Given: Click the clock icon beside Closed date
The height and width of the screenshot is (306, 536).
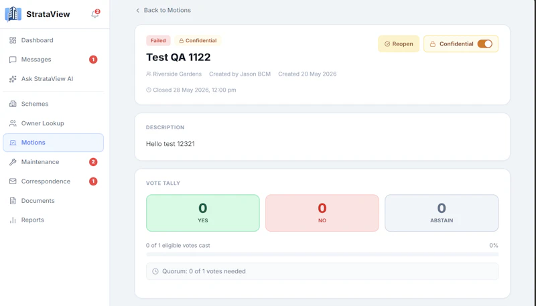Looking at the screenshot, I should pos(148,90).
